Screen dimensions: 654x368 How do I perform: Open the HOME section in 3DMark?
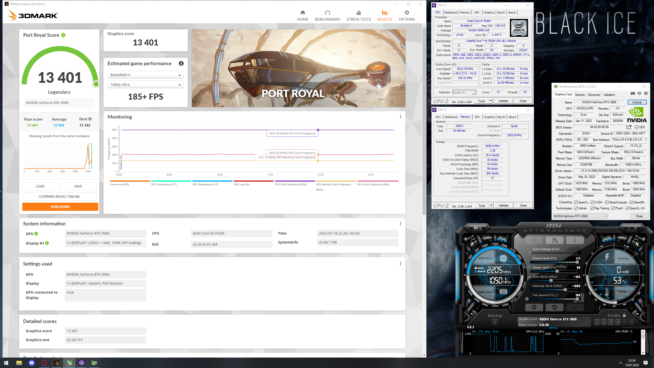tap(302, 16)
